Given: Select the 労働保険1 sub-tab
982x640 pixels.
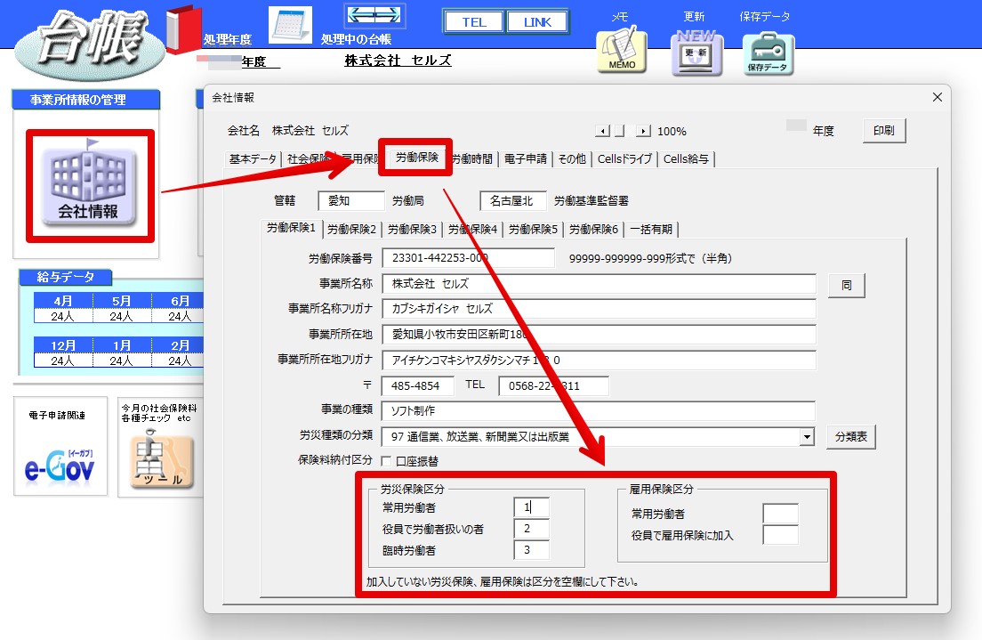Looking at the screenshot, I should (291, 228).
